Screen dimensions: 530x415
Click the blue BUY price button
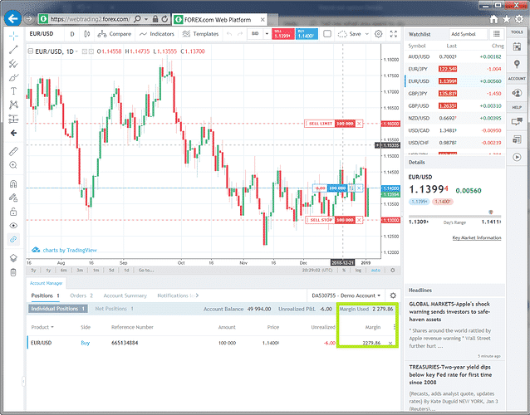click(x=307, y=34)
